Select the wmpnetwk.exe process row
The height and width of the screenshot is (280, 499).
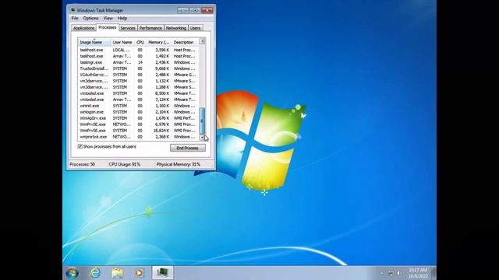tap(138, 137)
